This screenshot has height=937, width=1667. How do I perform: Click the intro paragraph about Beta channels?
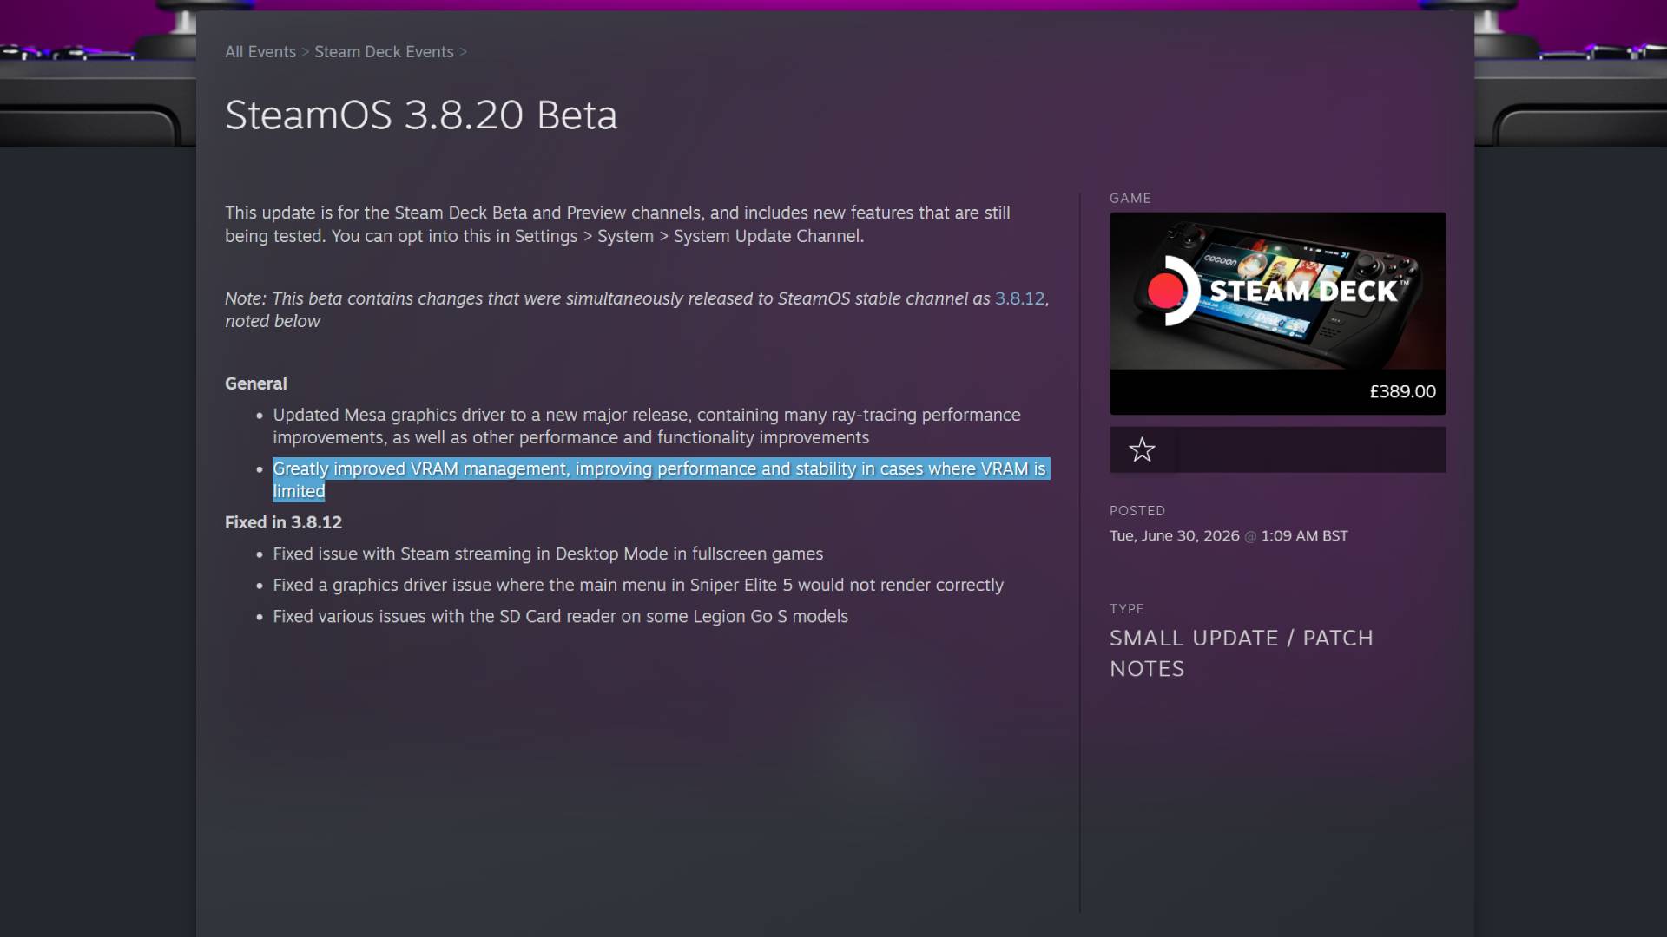tap(617, 224)
